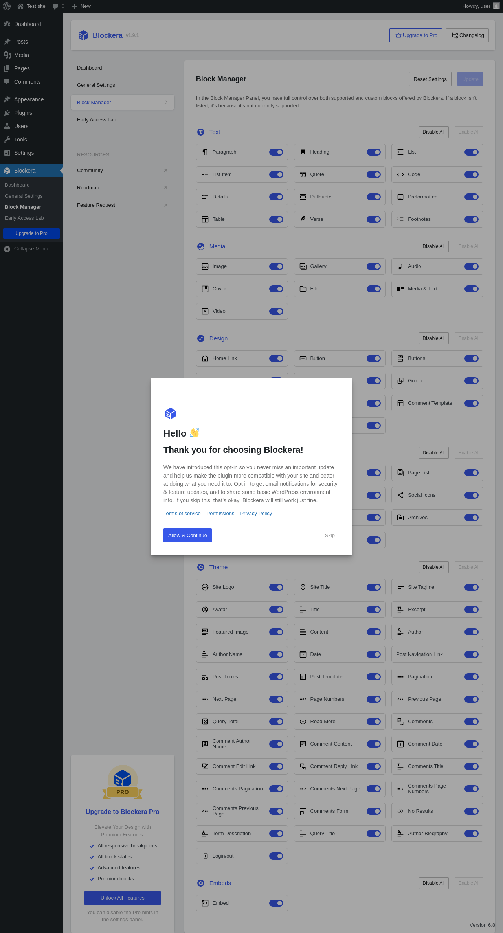The height and width of the screenshot is (933, 503).
Task: Click the comments bubble icon in admin bar
Action: click(55, 6)
